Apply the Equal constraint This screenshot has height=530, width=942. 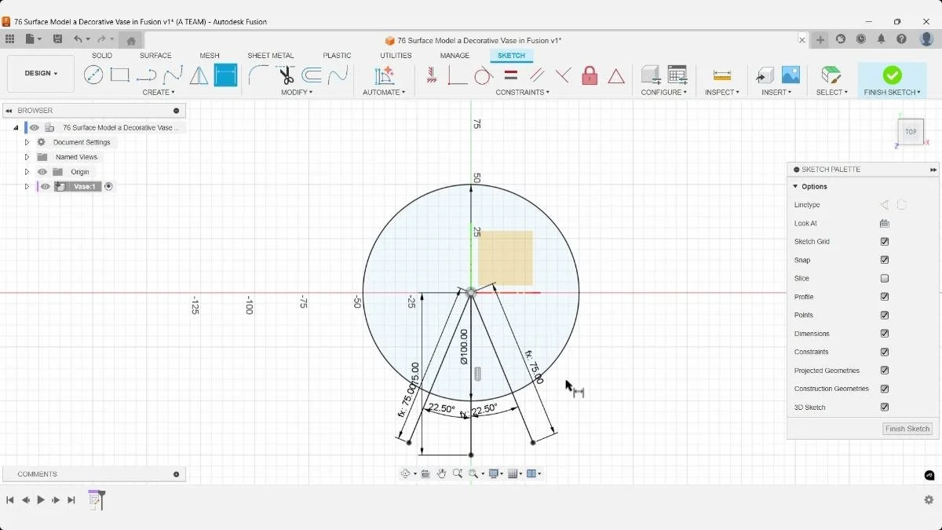510,75
